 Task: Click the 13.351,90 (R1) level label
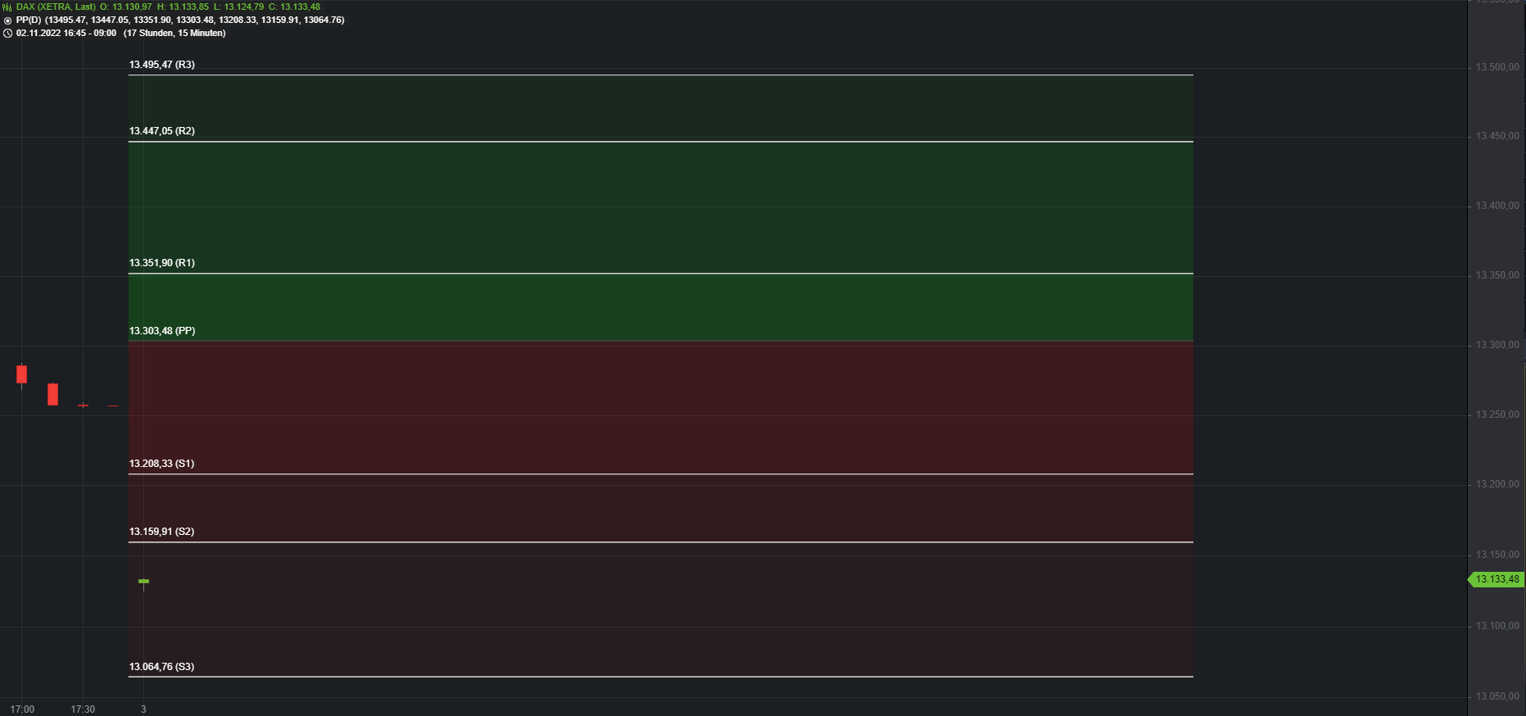pyautogui.click(x=162, y=263)
